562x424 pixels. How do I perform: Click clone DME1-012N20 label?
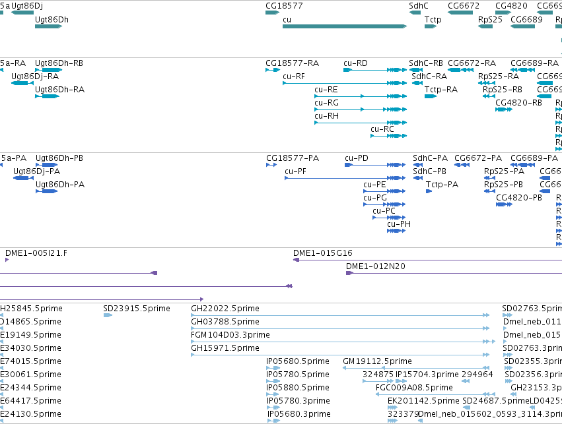(375, 266)
